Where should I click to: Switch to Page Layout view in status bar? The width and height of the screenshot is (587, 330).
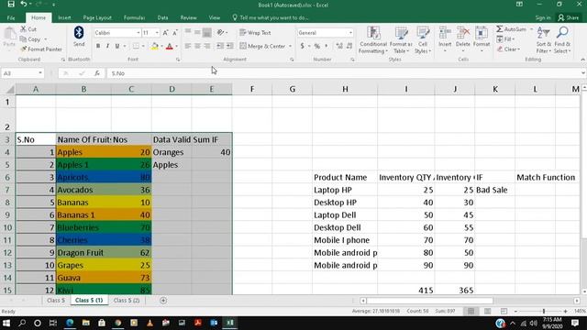(x=487, y=312)
